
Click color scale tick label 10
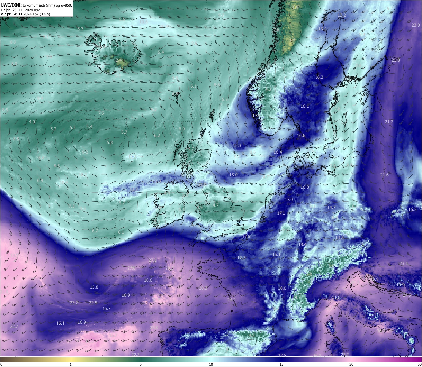(211, 364)
